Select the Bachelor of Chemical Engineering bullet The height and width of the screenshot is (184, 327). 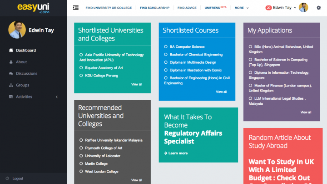(166, 55)
